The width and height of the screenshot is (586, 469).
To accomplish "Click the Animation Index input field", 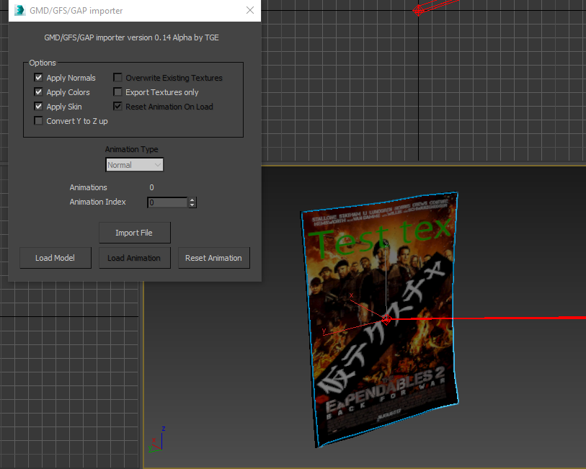I will [167, 202].
